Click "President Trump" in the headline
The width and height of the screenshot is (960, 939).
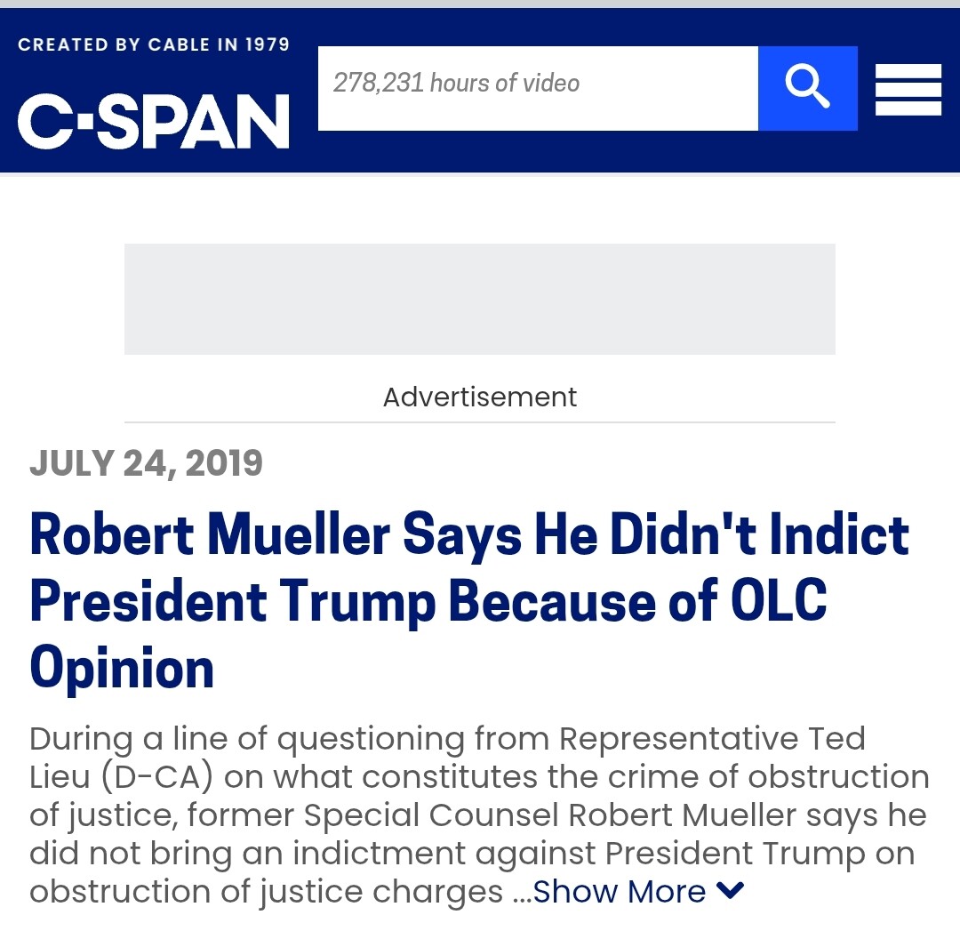[233, 602]
